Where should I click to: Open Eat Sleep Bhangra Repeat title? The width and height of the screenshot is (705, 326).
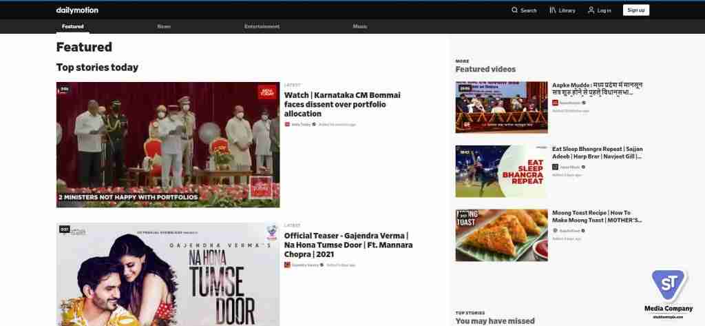[598, 152]
